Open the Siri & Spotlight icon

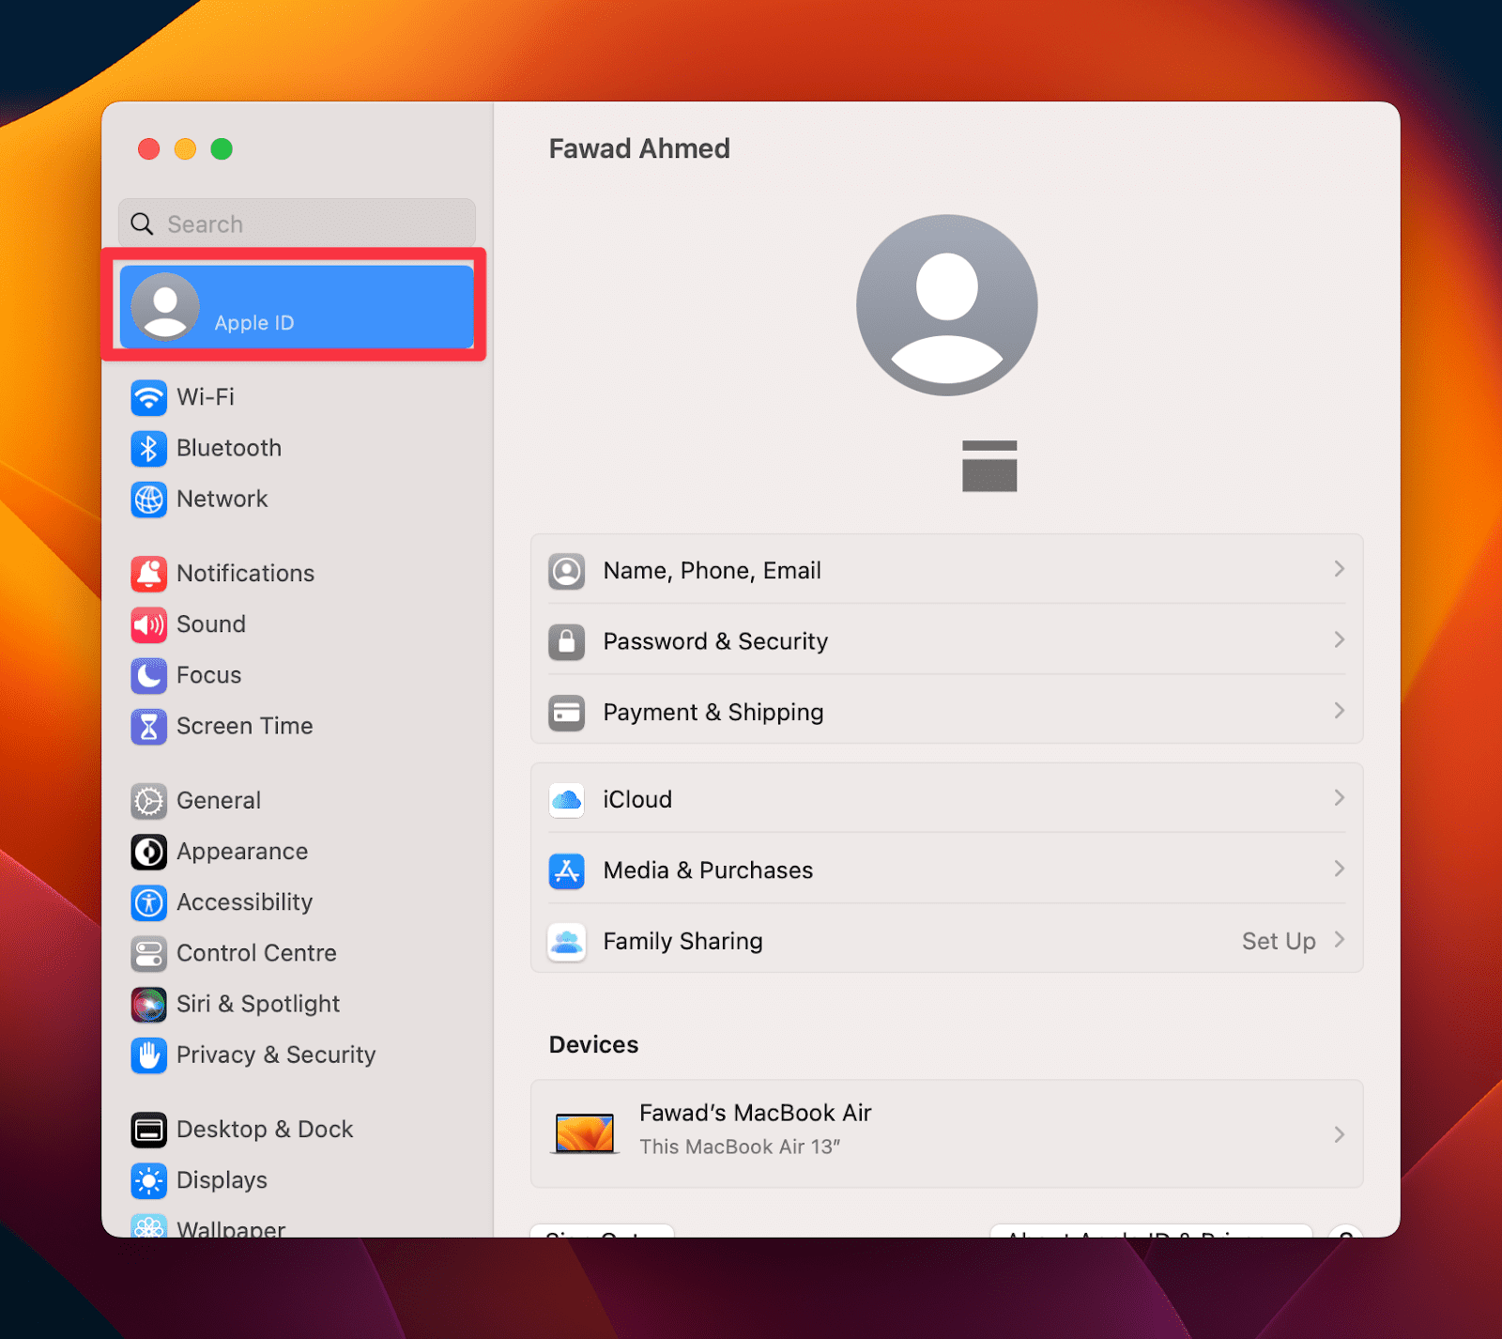tap(148, 1004)
